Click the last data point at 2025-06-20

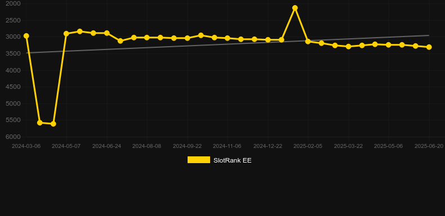(x=429, y=47)
